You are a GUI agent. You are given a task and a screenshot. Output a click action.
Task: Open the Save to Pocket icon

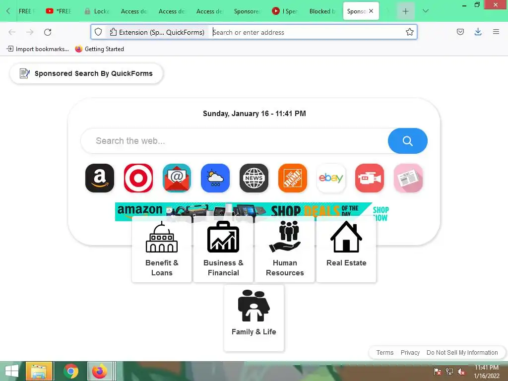tap(460, 32)
